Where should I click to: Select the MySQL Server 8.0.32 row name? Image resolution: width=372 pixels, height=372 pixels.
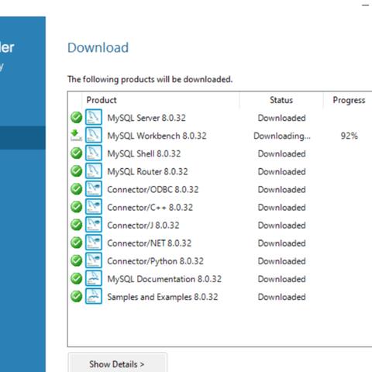146,118
